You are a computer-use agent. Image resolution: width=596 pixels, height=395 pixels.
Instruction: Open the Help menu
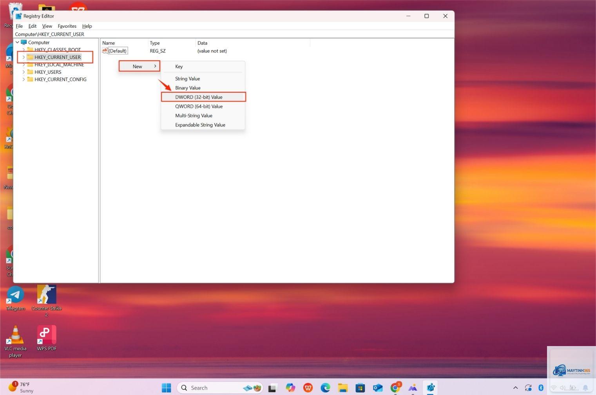tap(87, 26)
